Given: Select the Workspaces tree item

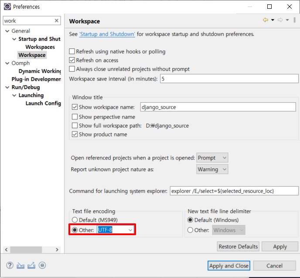Looking at the screenshot, I should coord(40,47).
